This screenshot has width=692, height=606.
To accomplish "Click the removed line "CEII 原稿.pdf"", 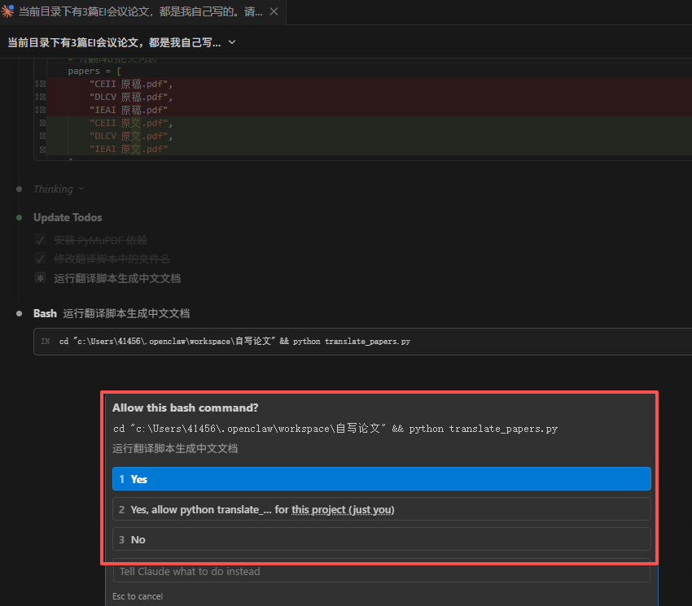I will click(131, 85).
